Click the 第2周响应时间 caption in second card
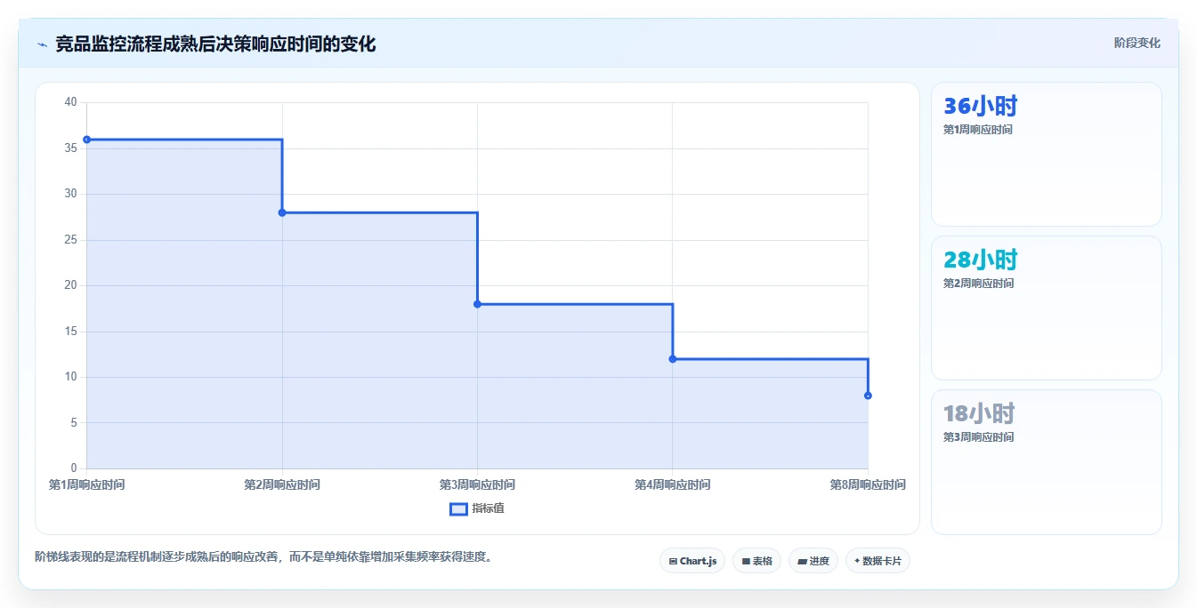 [x=977, y=284]
